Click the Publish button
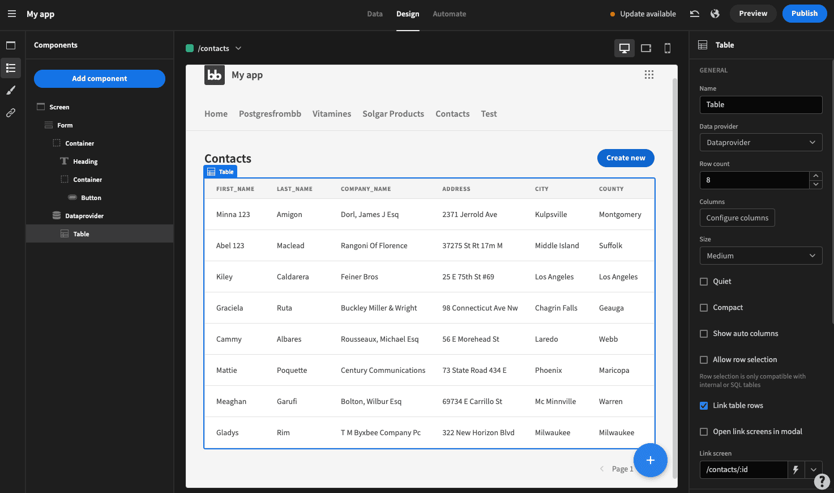Image resolution: width=834 pixels, height=493 pixels. (805, 14)
